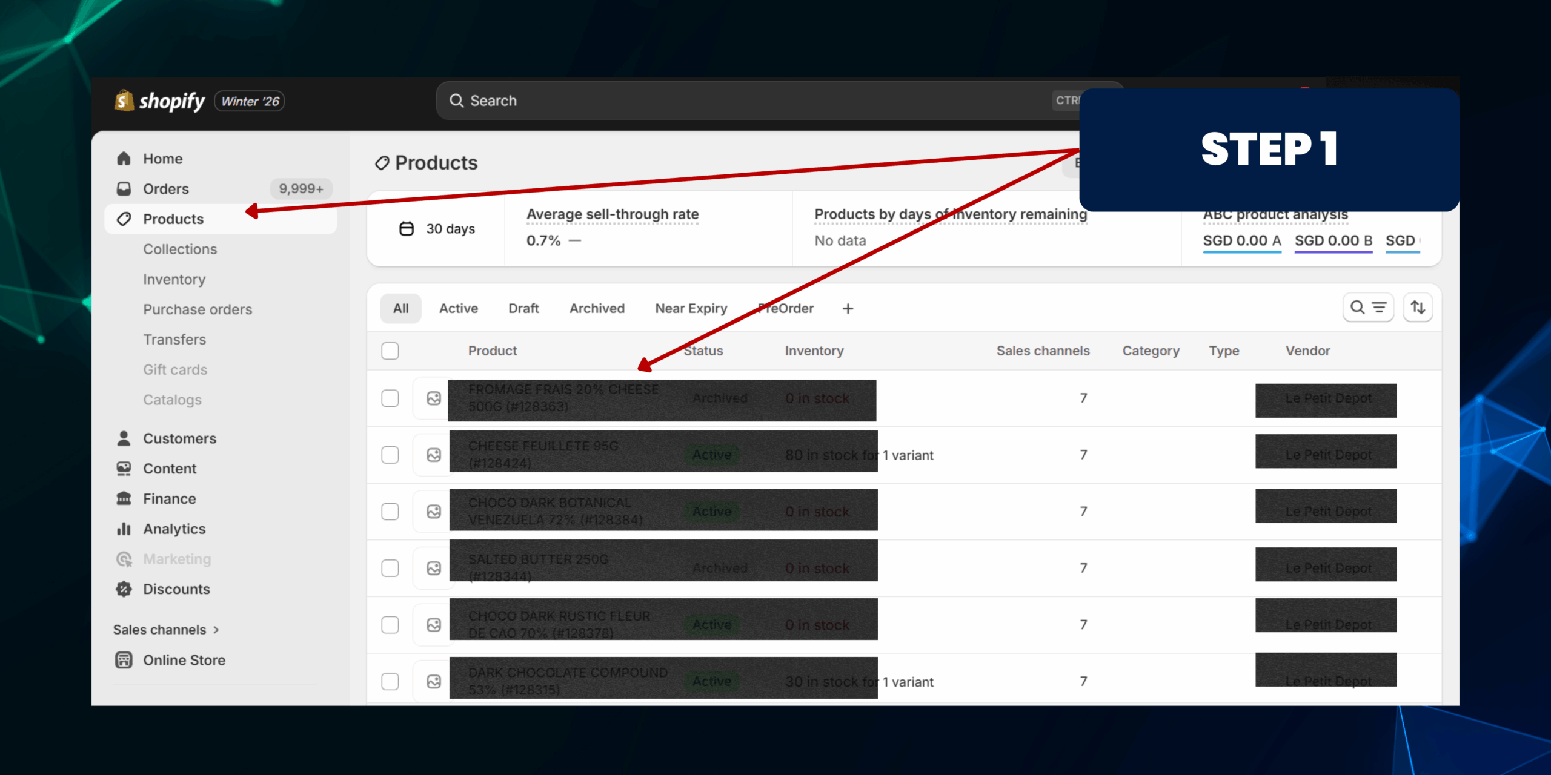Open Discounts badge icon
Viewport: 1551px width, 775px height.
point(124,589)
